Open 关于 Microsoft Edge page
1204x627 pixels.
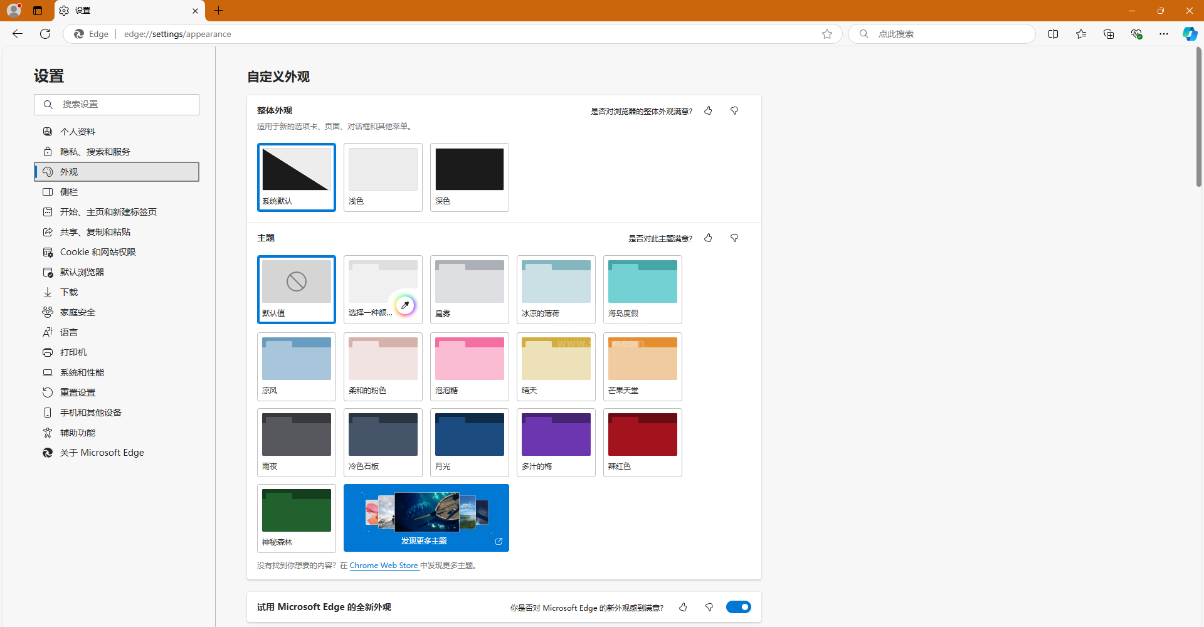117,453
